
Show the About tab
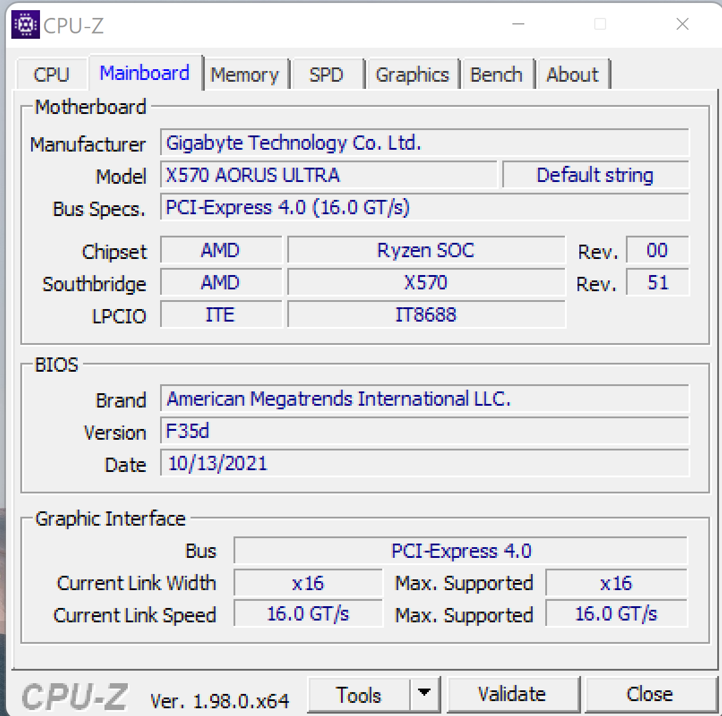(573, 75)
